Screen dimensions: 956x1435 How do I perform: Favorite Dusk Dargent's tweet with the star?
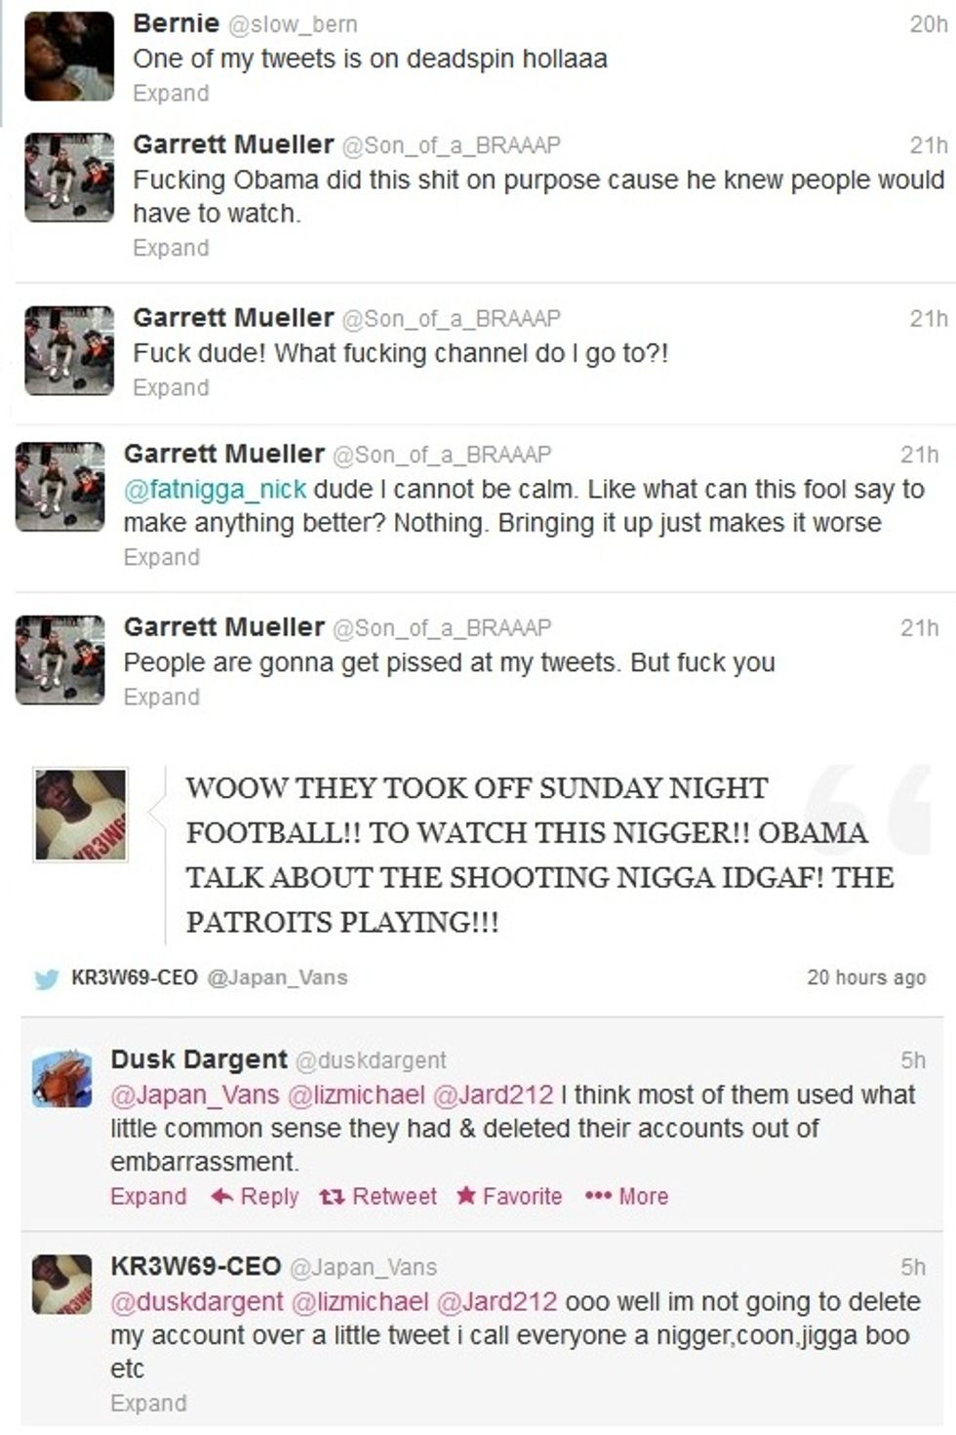pos(509,1196)
